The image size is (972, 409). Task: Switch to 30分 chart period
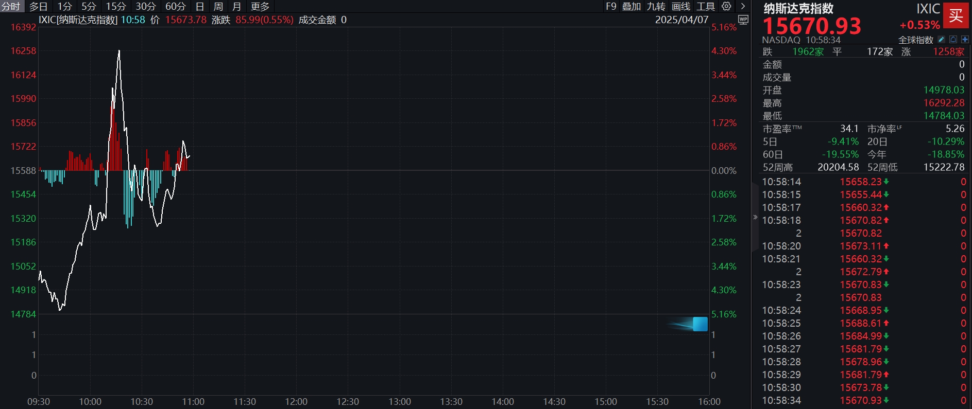pyautogui.click(x=146, y=6)
